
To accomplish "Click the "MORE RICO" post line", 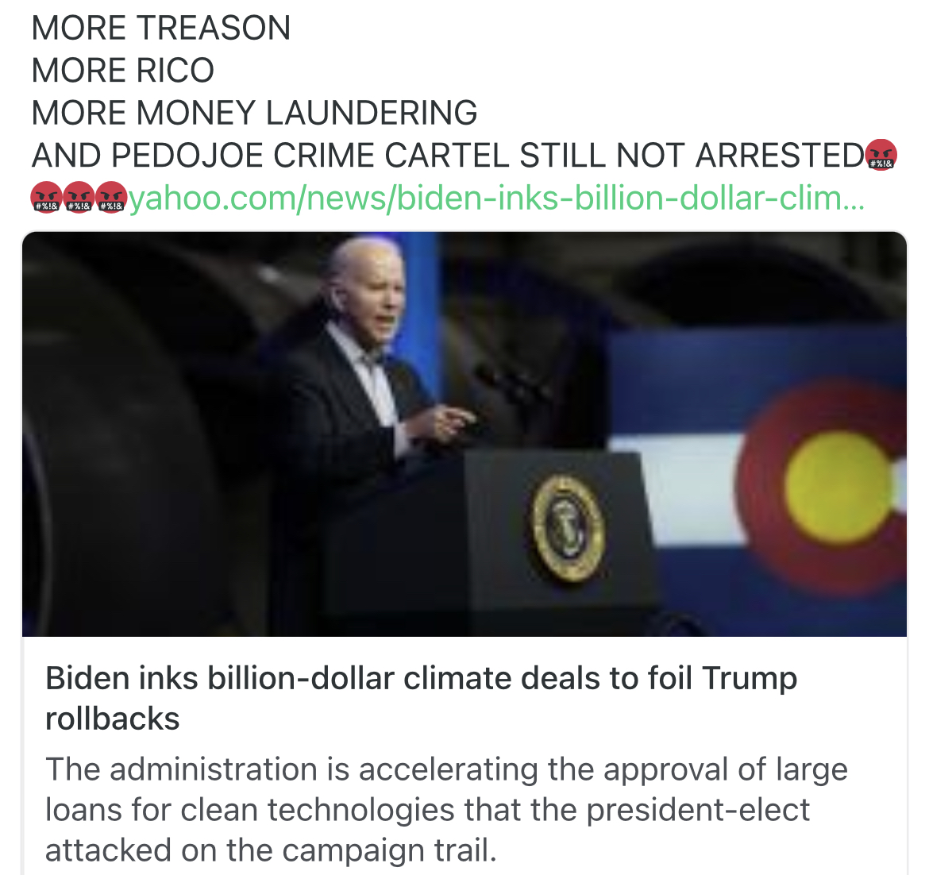I will pyautogui.click(x=122, y=71).
